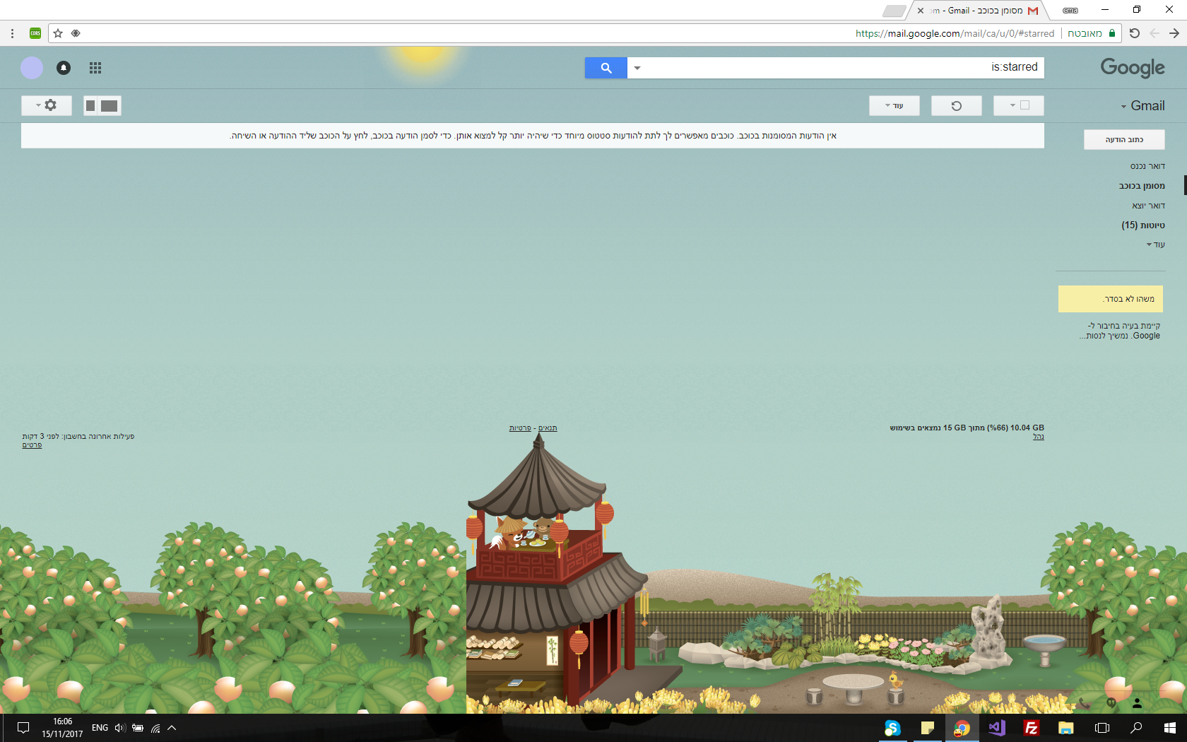Image resolution: width=1187 pixels, height=742 pixels.
Task: Open the Google account avatar
Action: click(x=32, y=68)
